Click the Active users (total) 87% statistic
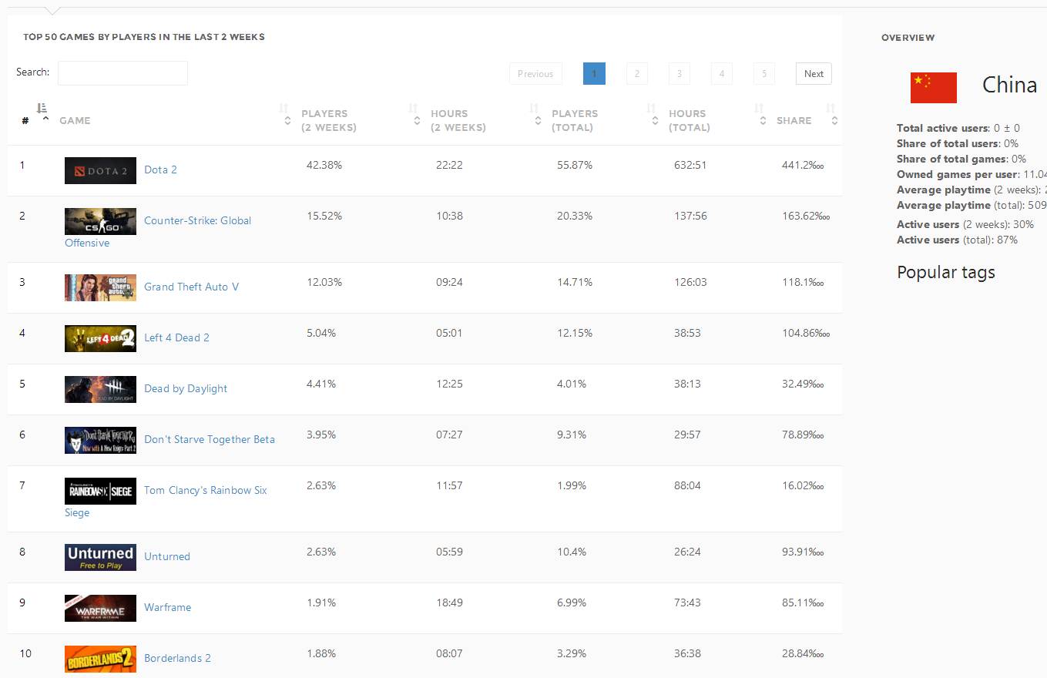The width and height of the screenshot is (1047, 678). [x=957, y=240]
